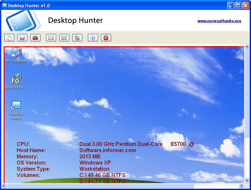
Task: Minimize the Desktop Hunter window
Action: 230,6
